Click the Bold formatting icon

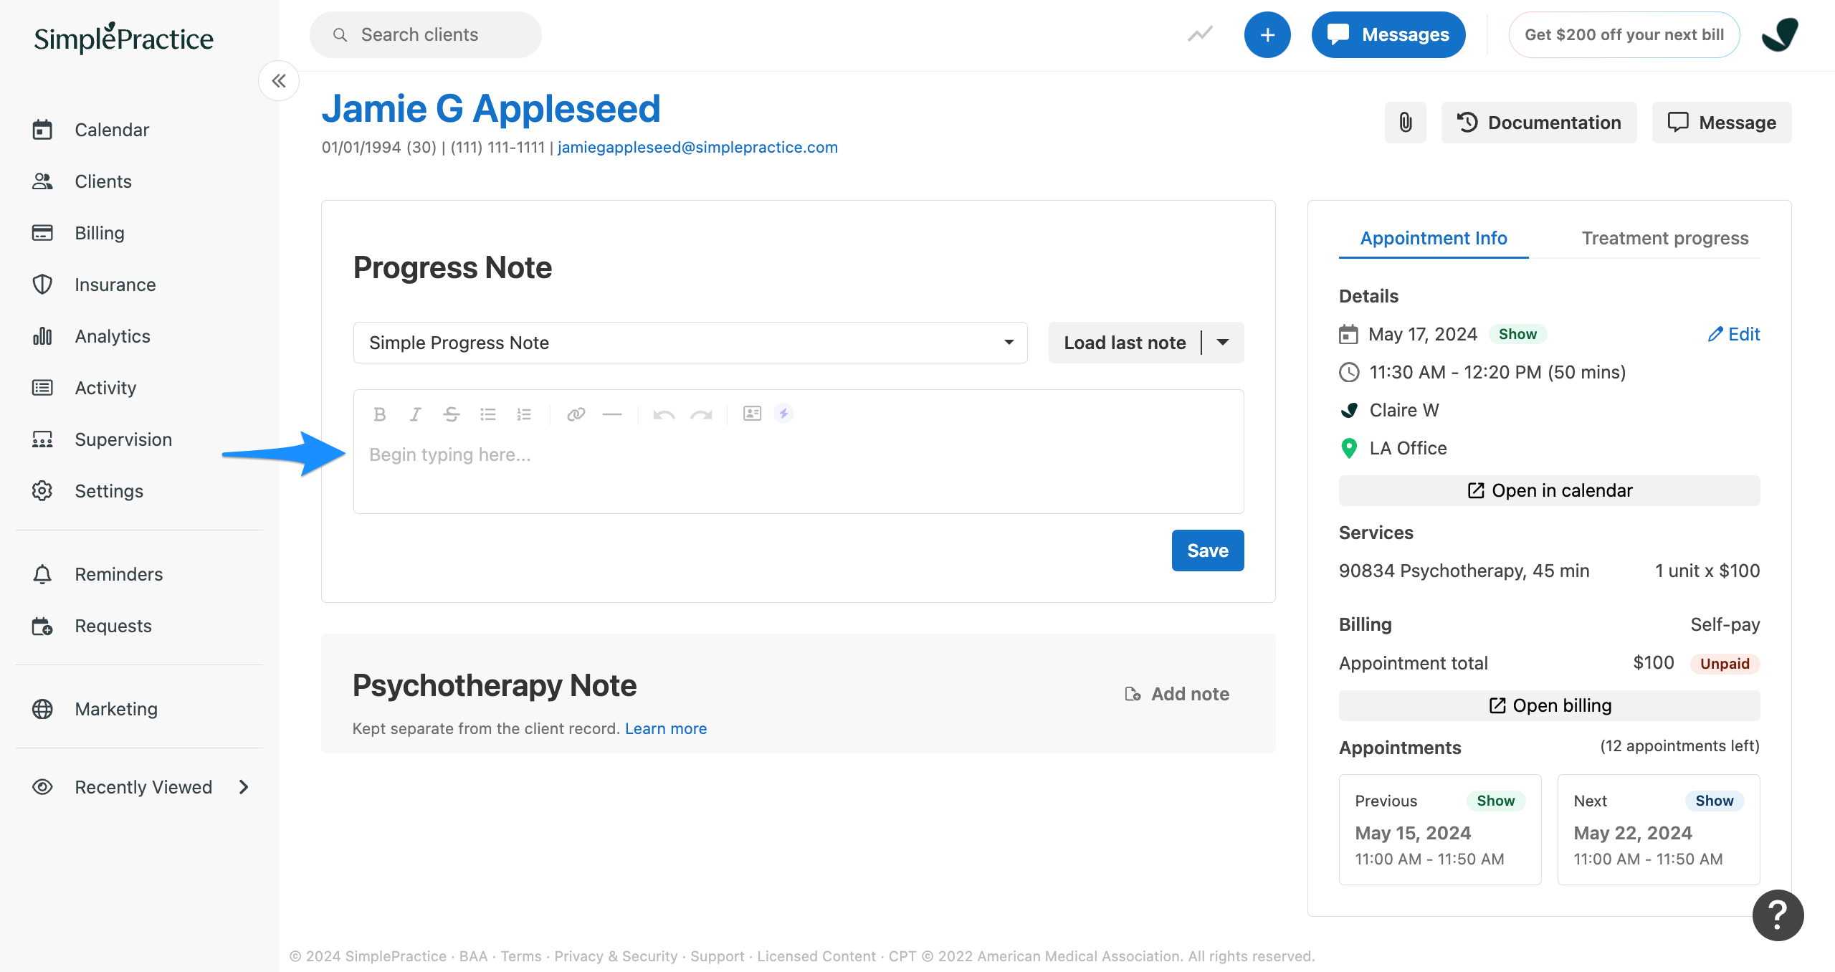[x=380, y=414]
